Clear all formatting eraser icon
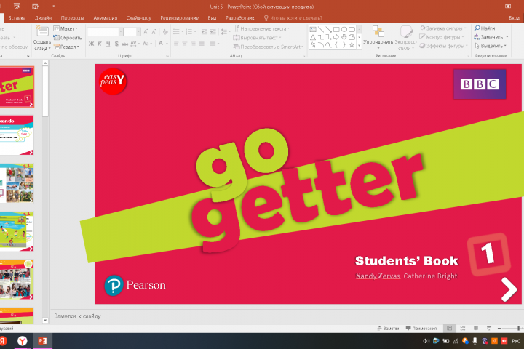 [x=165, y=32]
